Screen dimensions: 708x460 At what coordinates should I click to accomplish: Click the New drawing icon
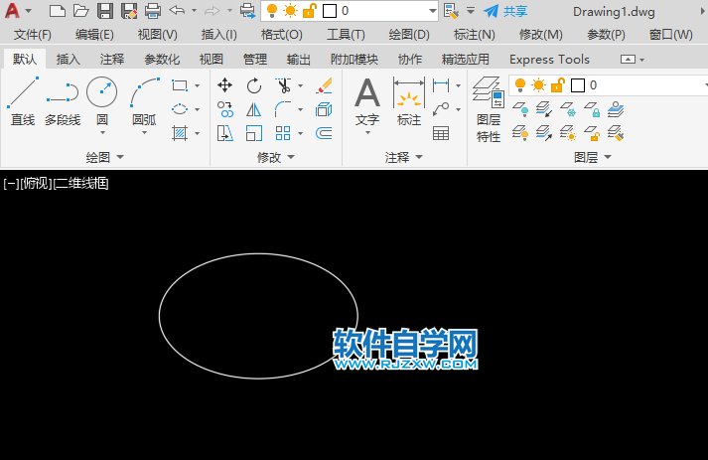pyautogui.click(x=57, y=11)
